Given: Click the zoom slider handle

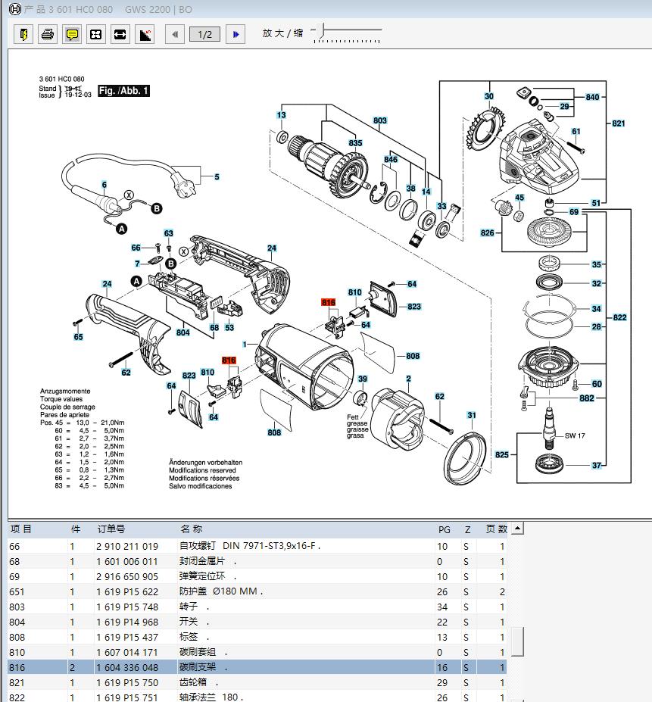Looking at the screenshot, I should point(320,30).
